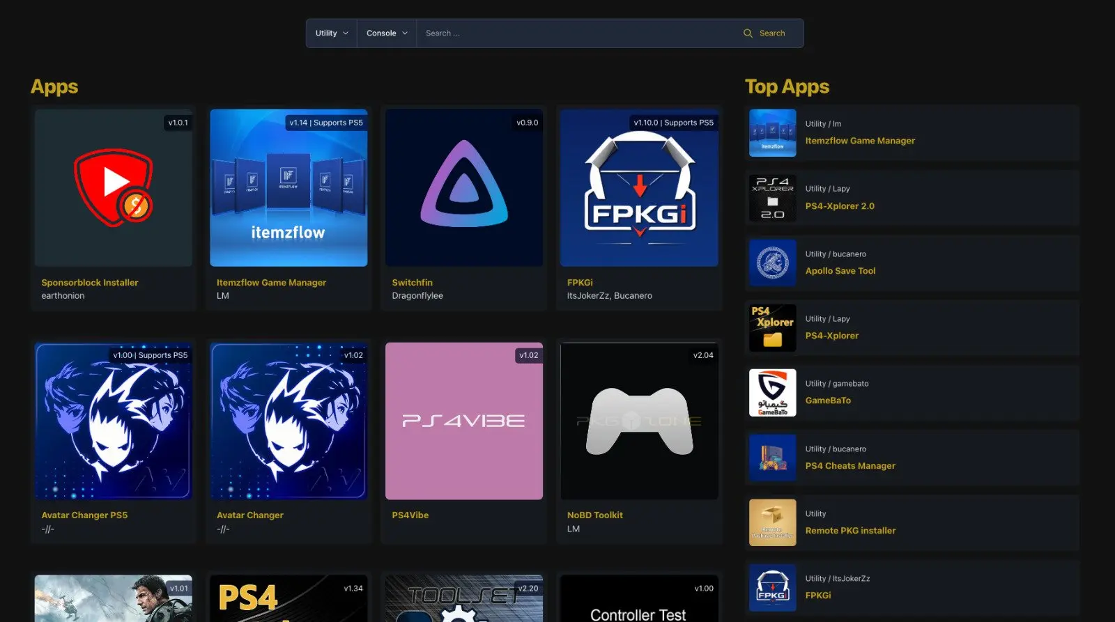This screenshot has width=1115, height=622.
Task: Open the Sponsorblock Installer app thumbnail
Action: pyautogui.click(x=114, y=187)
